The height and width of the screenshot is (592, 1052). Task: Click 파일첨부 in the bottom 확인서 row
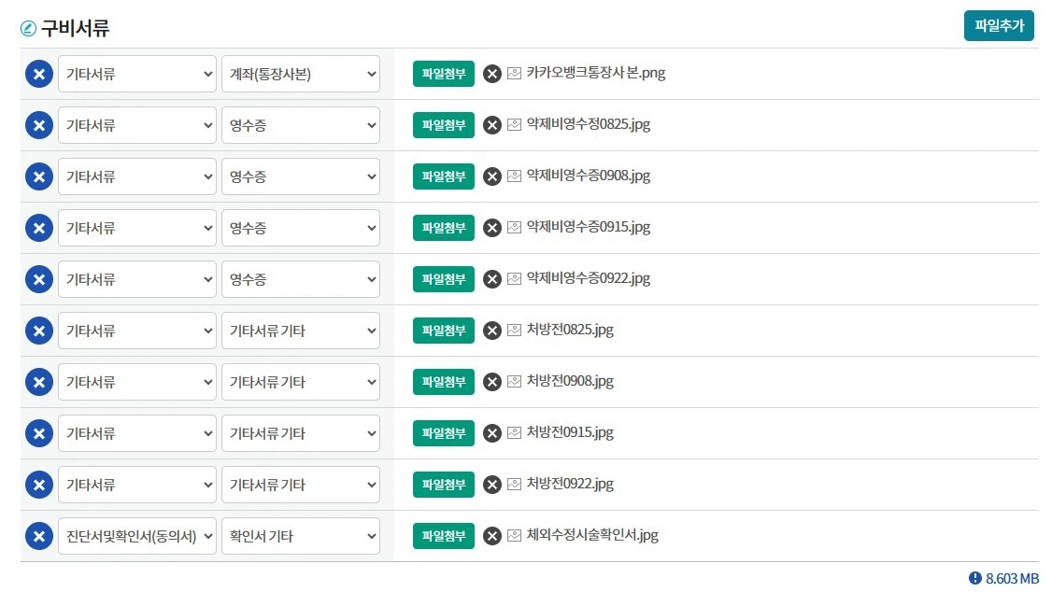coord(443,535)
